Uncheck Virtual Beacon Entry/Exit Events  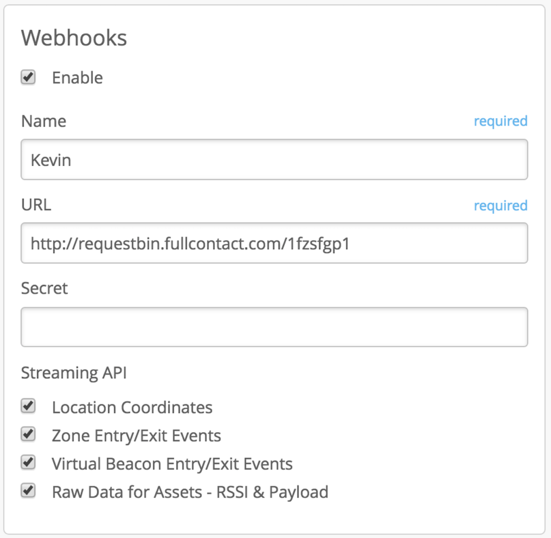(x=28, y=462)
